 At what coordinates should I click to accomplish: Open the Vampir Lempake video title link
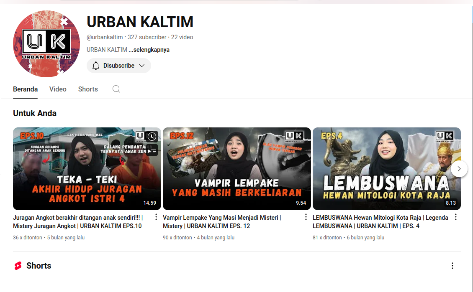click(221, 221)
